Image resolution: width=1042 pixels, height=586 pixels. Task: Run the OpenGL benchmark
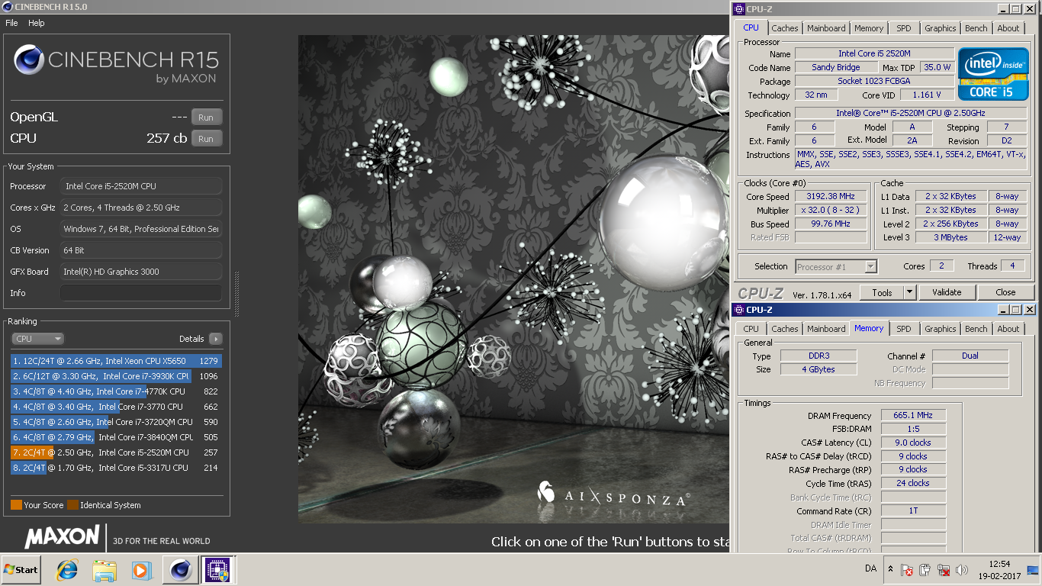point(206,118)
